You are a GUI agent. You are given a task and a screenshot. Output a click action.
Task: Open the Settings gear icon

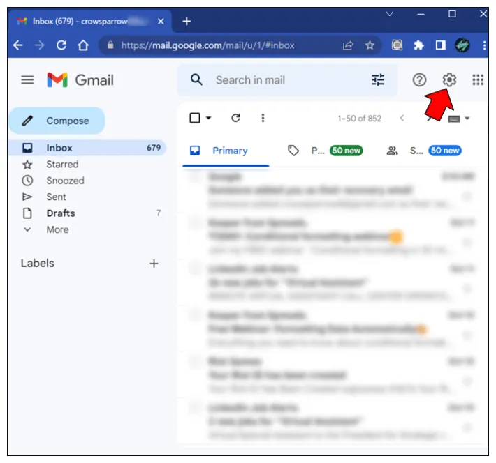click(x=449, y=80)
